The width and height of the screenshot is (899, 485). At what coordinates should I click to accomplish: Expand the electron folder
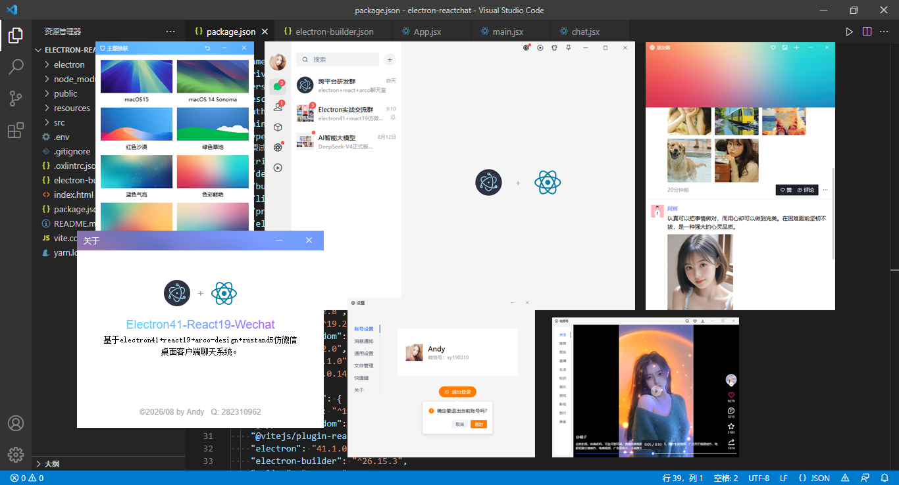tap(69, 64)
